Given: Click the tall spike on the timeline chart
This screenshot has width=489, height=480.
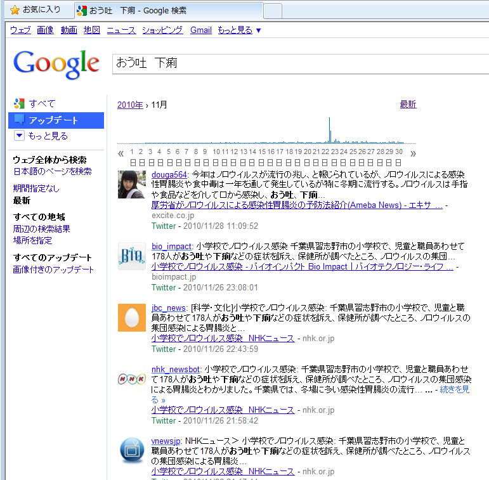Looking at the screenshot, I should [329, 130].
